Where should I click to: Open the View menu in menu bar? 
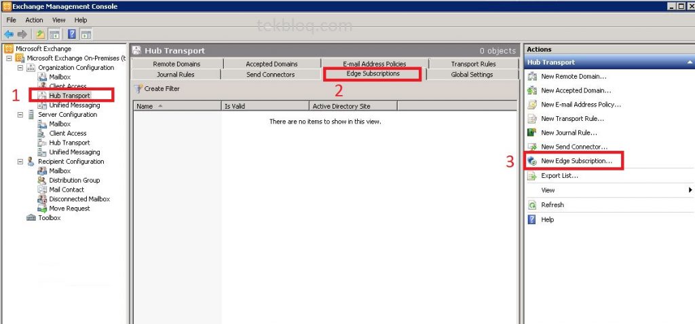tap(58, 20)
